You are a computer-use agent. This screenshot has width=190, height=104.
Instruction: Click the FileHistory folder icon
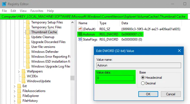tap(19, 101)
